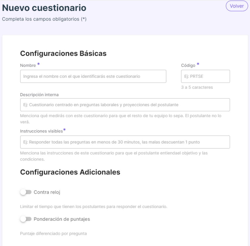Click the Completa los campos obligatorios subtitle
This screenshot has height=246, width=250.
(44, 19)
